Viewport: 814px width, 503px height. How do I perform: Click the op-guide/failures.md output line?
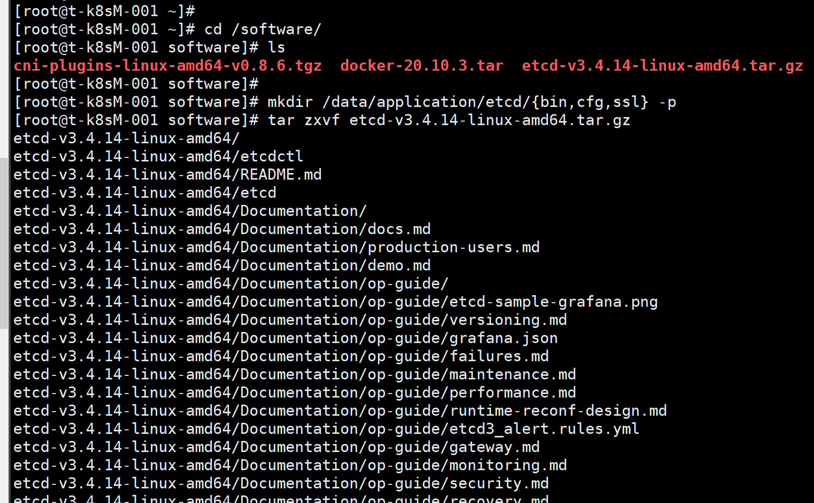[281, 356]
